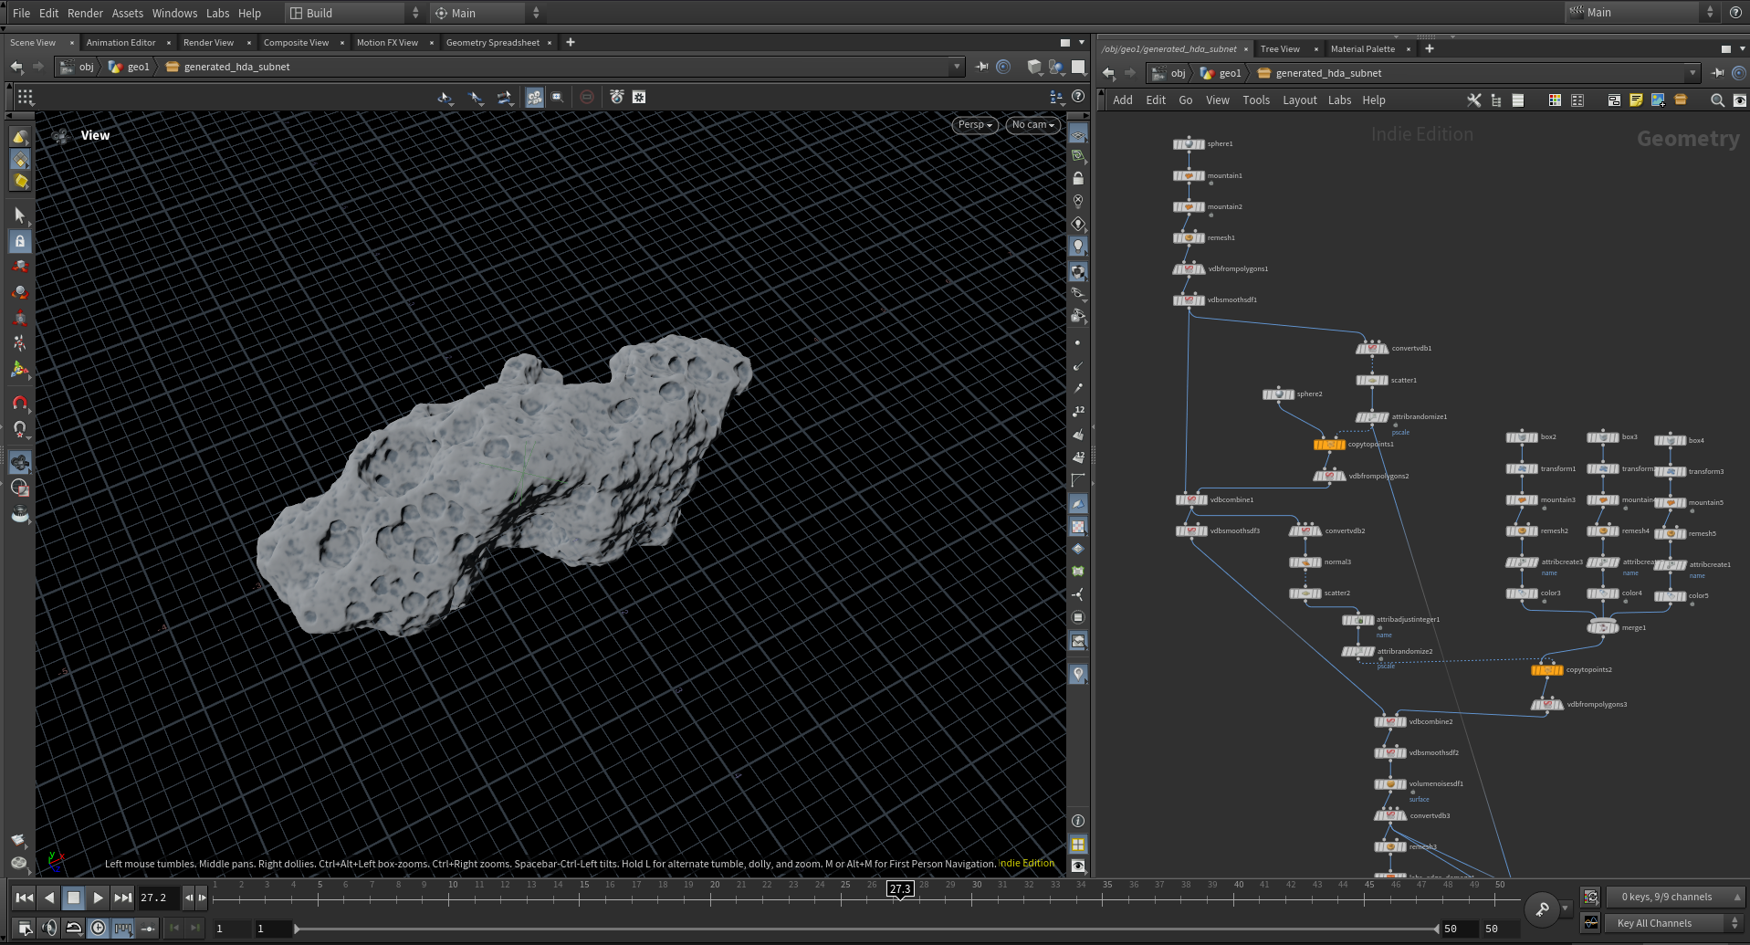Screen dimensions: 1750x945
Task: Switch to the Geometry Spreadsheet tab
Action: [492, 43]
